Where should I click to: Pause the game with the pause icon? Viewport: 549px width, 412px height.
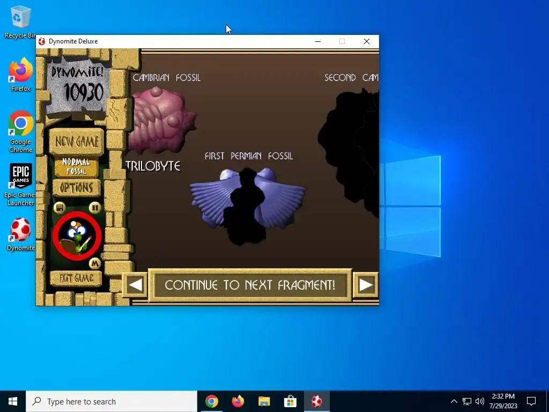click(94, 208)
